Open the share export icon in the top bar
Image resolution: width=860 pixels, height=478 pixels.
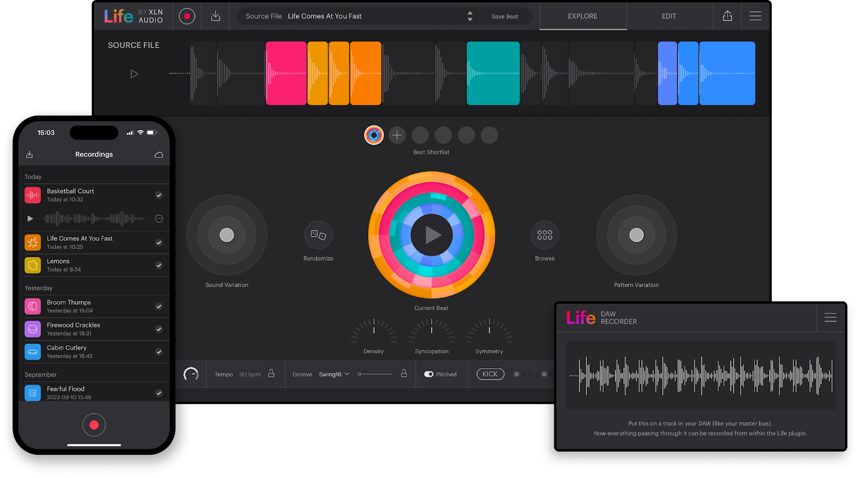727,16
